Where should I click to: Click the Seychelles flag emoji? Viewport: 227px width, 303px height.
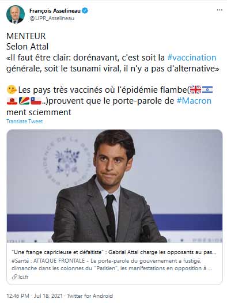click(24, 101)
